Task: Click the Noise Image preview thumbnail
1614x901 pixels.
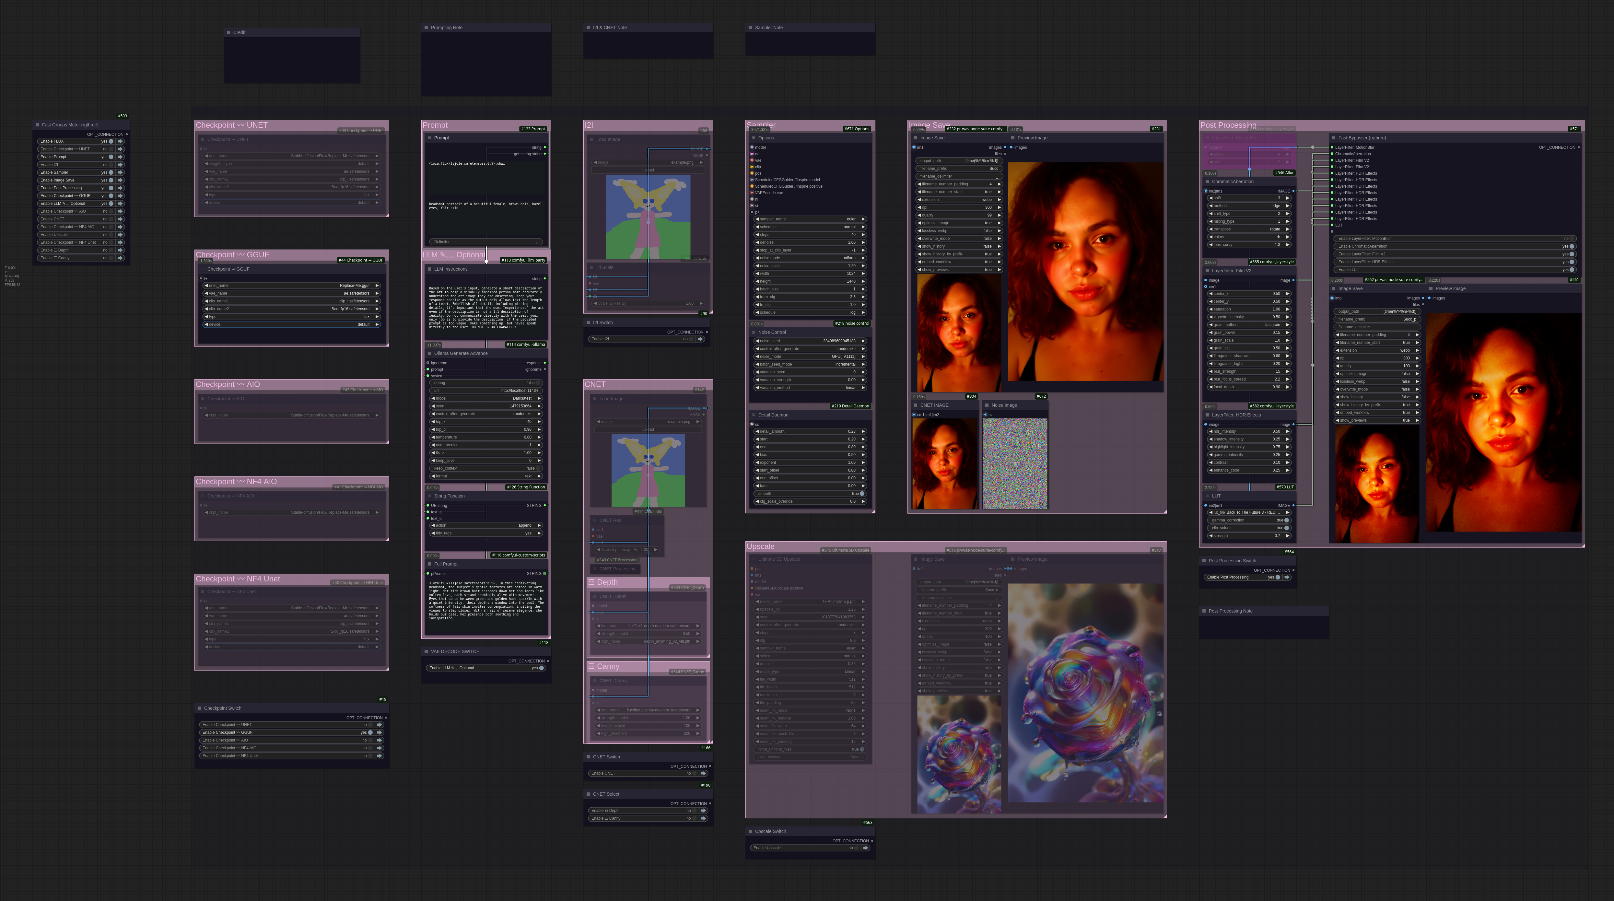Action: (x=1014, y=463)
